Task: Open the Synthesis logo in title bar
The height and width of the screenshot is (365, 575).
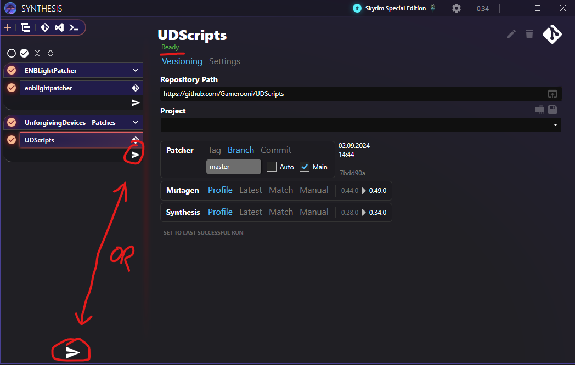Action: pos(10,8)
